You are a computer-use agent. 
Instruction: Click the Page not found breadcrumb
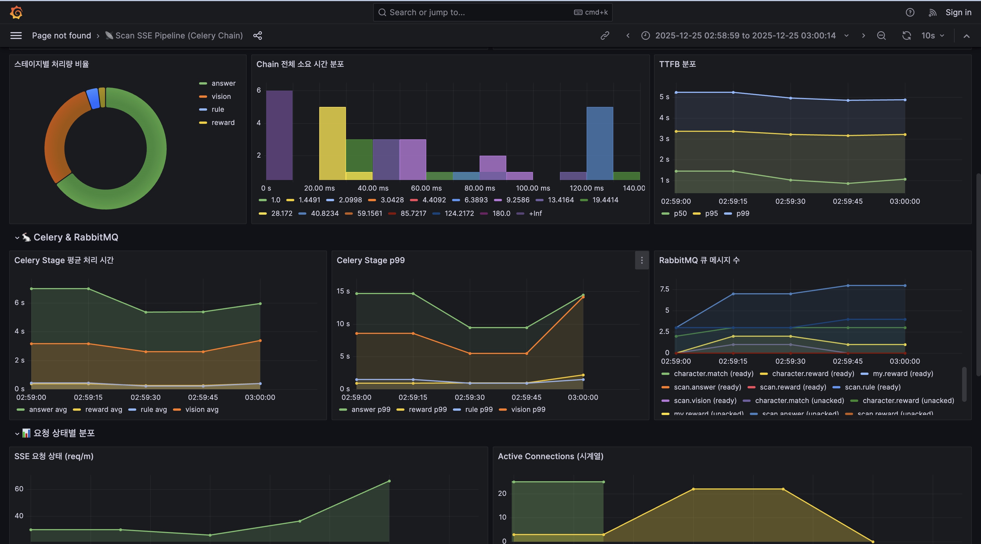coord(61,36)
